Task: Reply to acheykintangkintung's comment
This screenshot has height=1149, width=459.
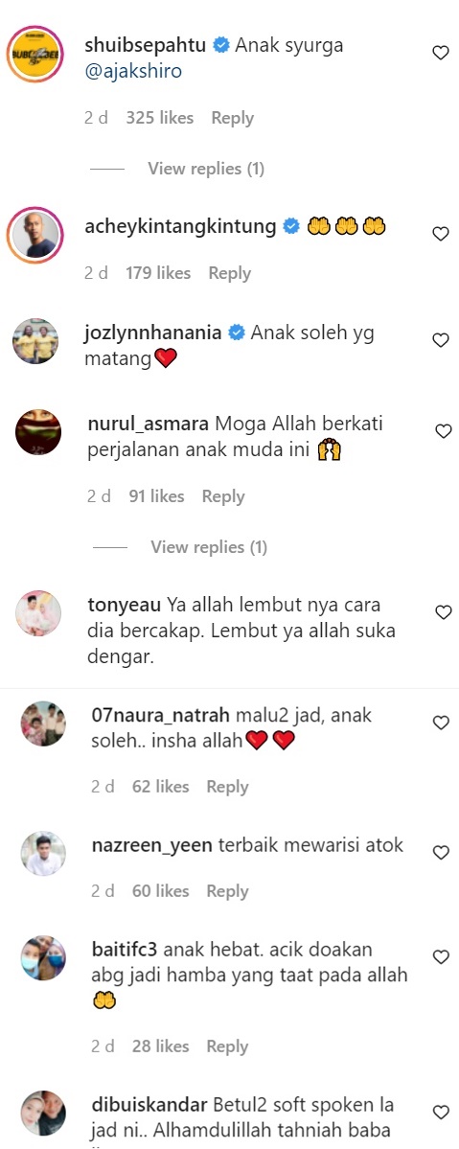Action: [x=230, y=273]
